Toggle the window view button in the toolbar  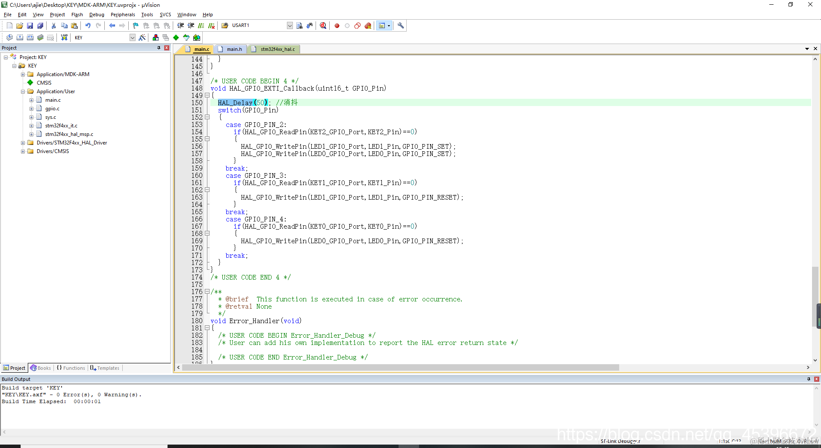[382, 26]
